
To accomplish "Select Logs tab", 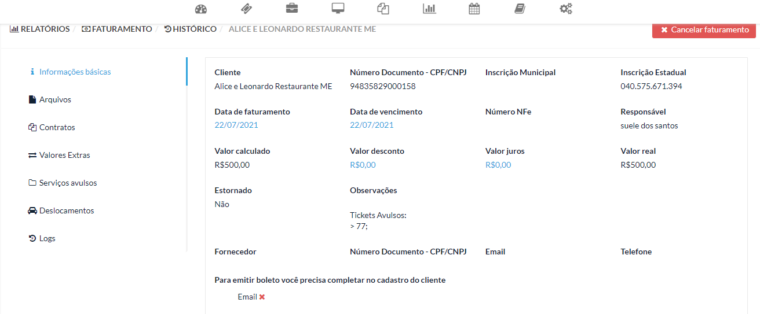I will (47, 238).
